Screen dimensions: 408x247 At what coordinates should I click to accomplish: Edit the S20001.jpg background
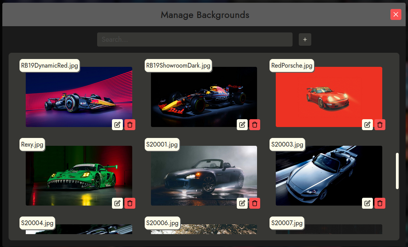pos(242,203)
